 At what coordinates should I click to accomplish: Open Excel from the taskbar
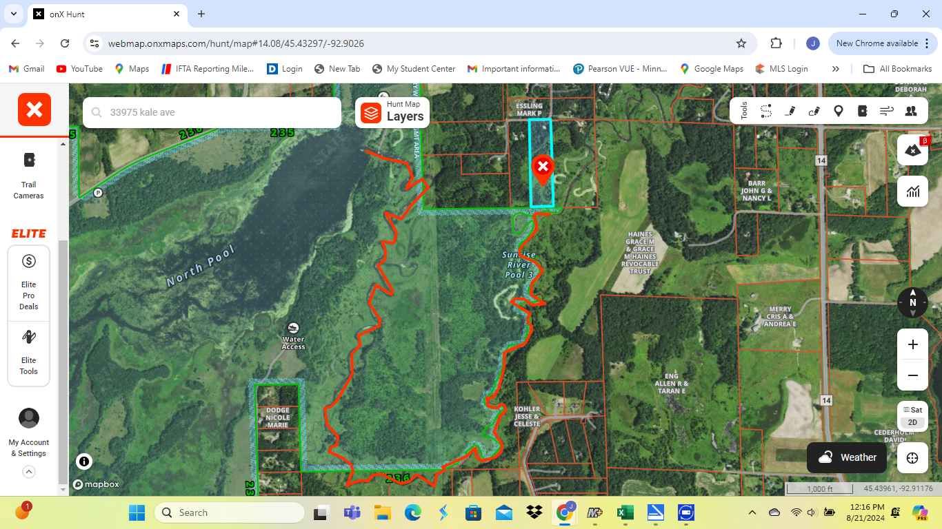tap(625, 512)
